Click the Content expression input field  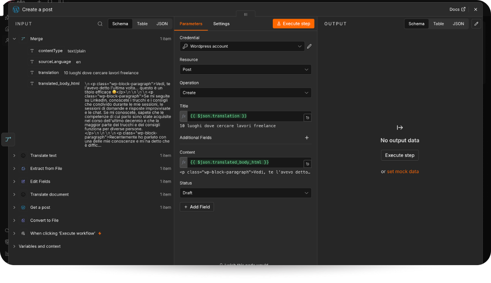pos(245,162)
